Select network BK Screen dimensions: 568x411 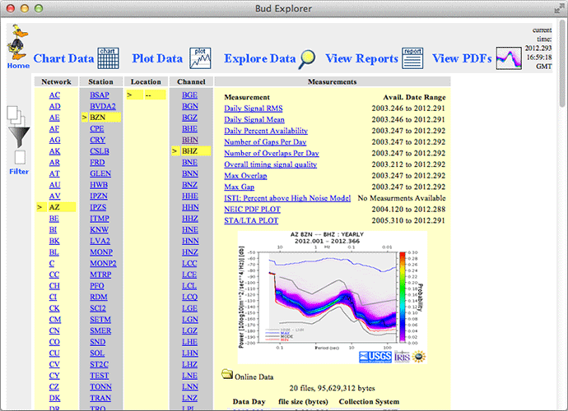(54, 241)
